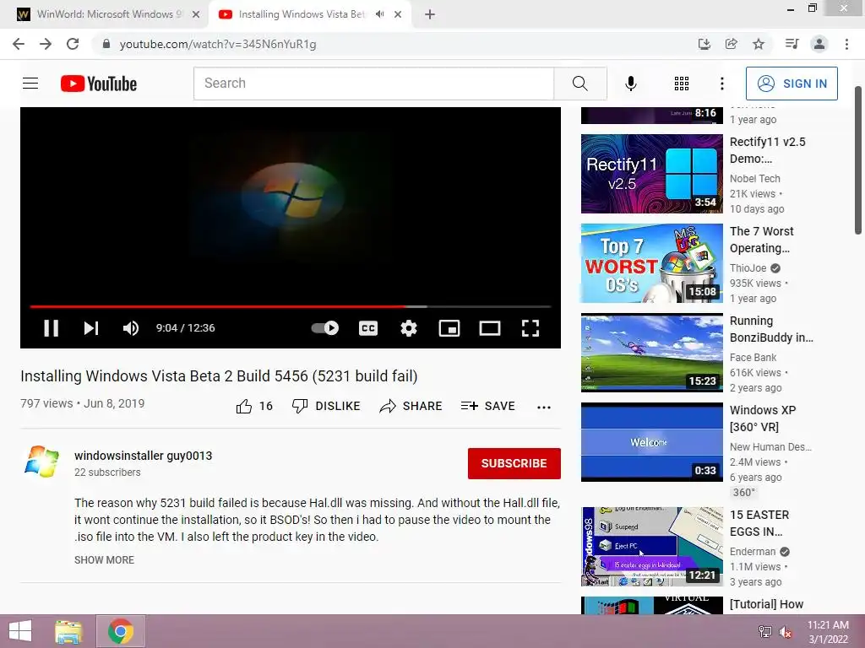Share this page from address bar
The height and width of the screenshot is (648, 865).
tap(731, 44)
